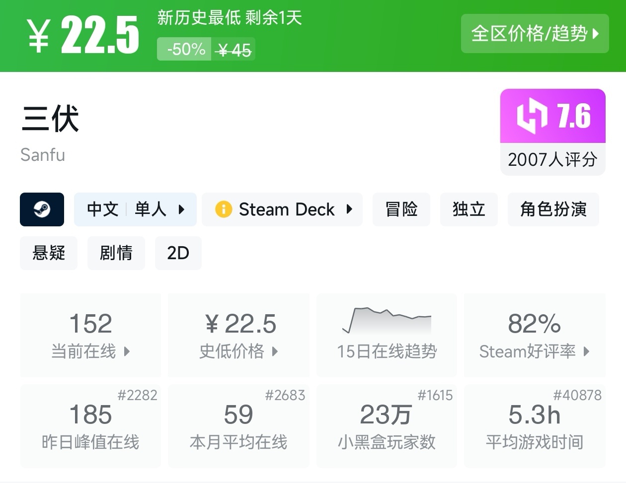This screenshot has height=483, width=626.
Task: Open 小黑盒玩家数 player count stat
Action: coord(387,426)
